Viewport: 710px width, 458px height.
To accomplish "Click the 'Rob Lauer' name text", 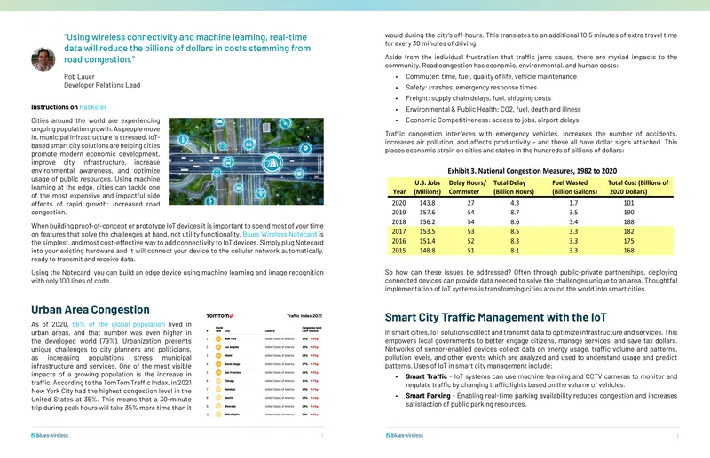I will coord(79,77).
